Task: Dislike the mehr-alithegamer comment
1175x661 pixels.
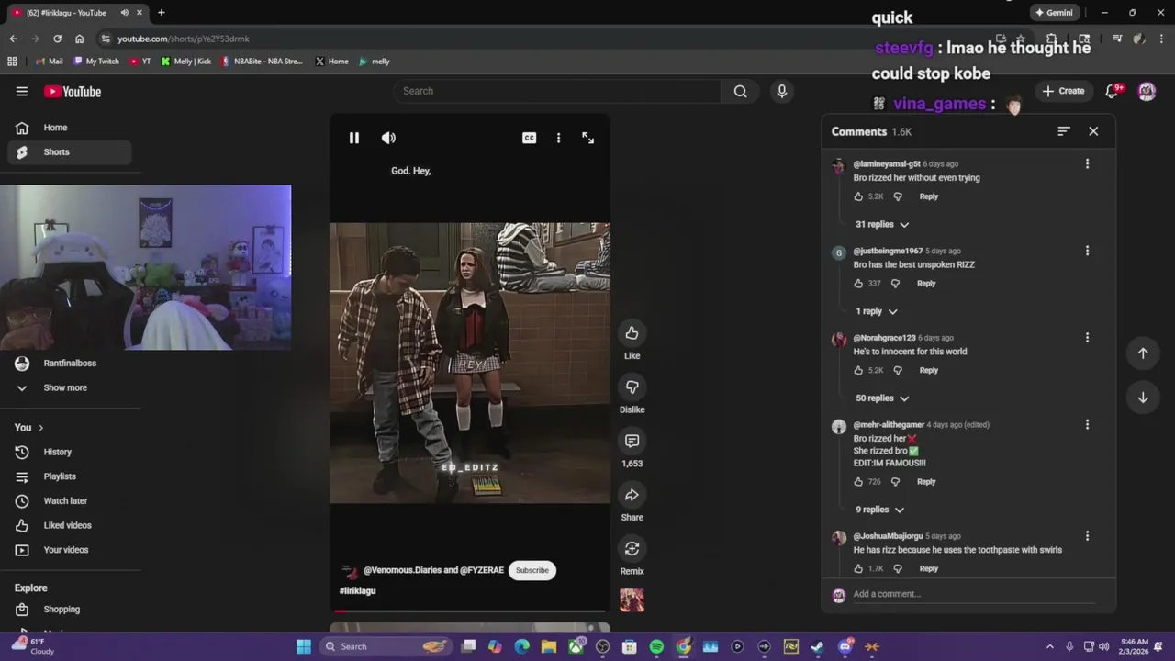Action: [895, 482]
